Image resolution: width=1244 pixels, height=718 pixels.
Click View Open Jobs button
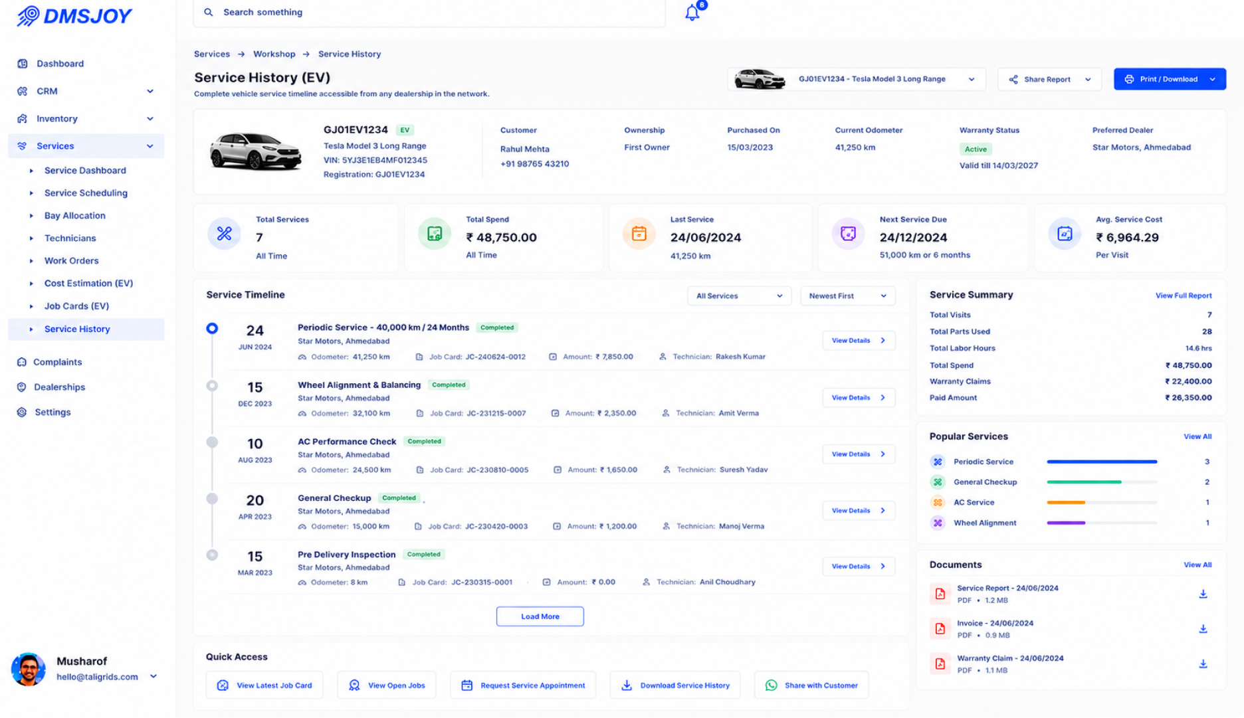click(x=387, y=685)
